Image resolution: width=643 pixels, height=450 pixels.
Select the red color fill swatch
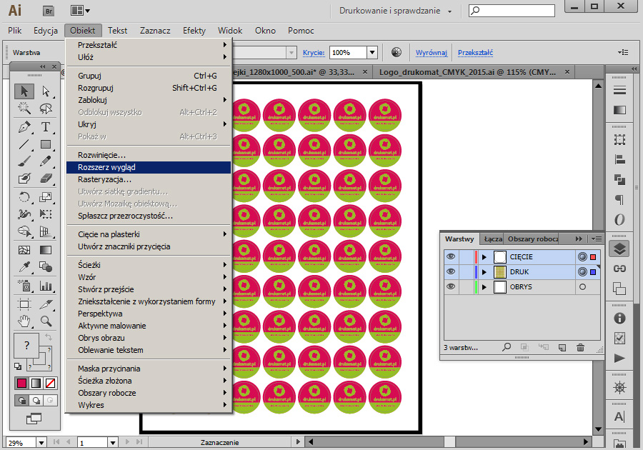(21, 383)
